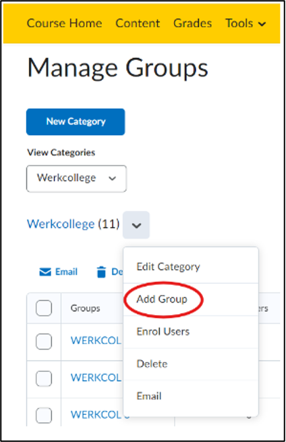Check the third WERKCOL group checkbox
Viewport: 286px width, 442px height.
[x=44, y=415]
